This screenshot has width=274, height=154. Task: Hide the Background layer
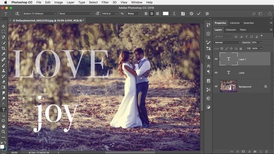(216, 86)
